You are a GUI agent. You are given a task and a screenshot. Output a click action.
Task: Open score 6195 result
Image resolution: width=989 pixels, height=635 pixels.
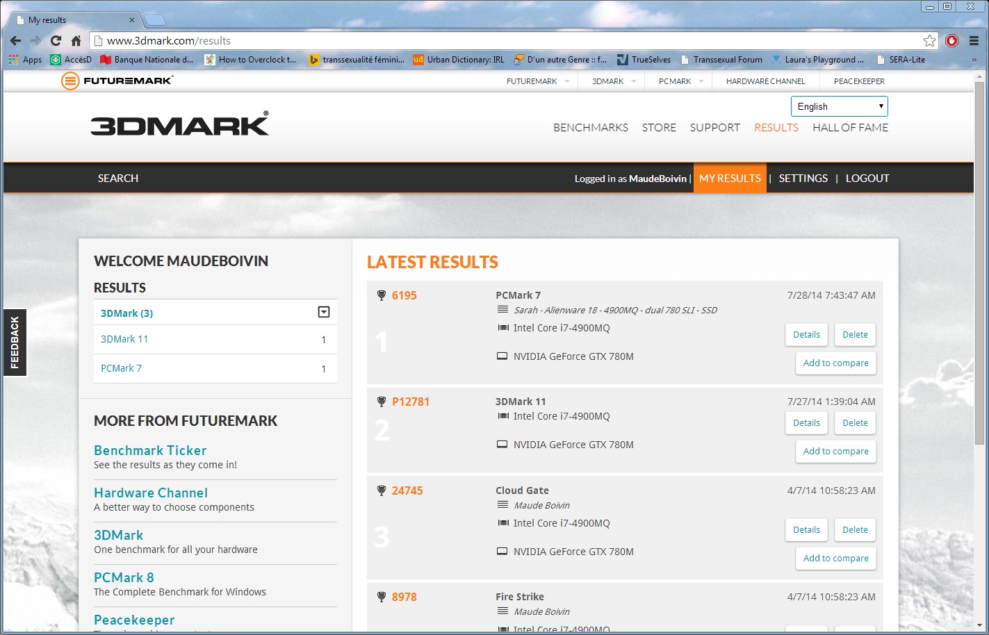(x=404, y=295)
